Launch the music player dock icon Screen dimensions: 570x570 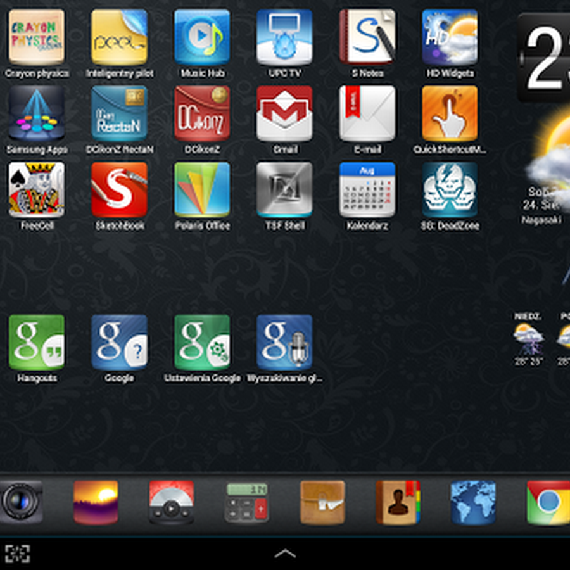[x=171, y=502]
